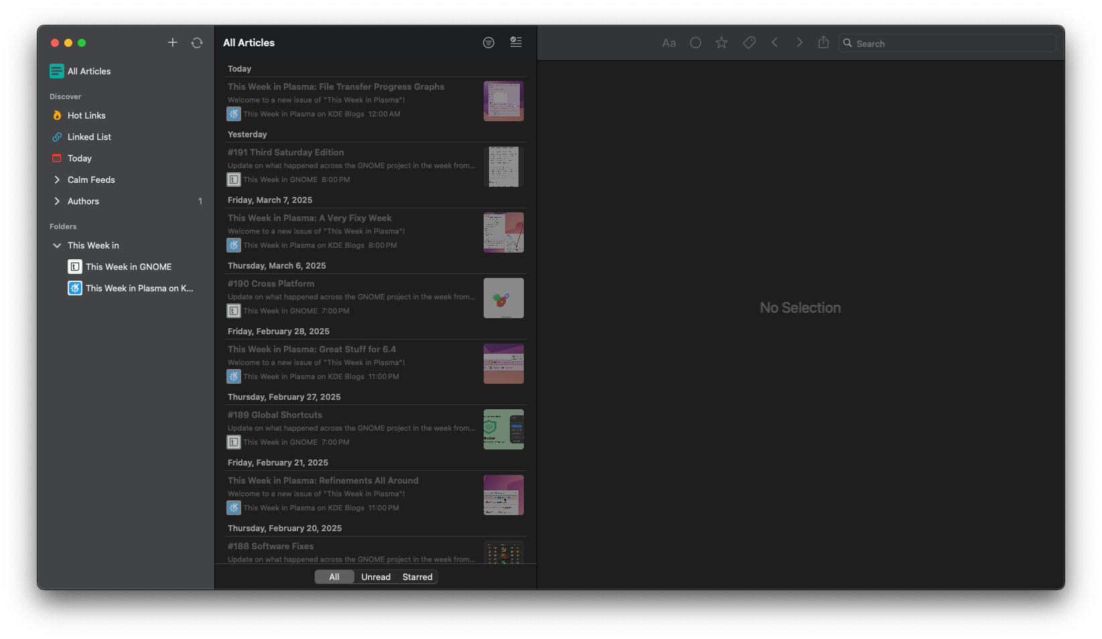Click the plus icon to add feed
The width and height of the screenshot is (1102, 639).
pos(172,43)
